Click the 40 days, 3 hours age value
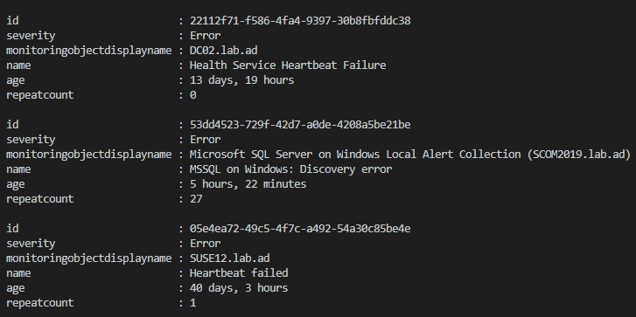This screenshot has height=317, width=636. (x=239, y=288)
